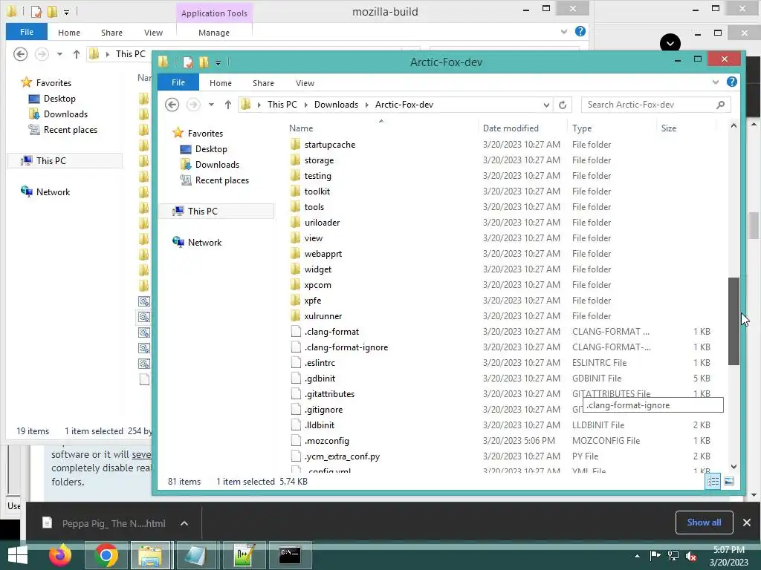Switch to Details view layout

coord(713,481)
